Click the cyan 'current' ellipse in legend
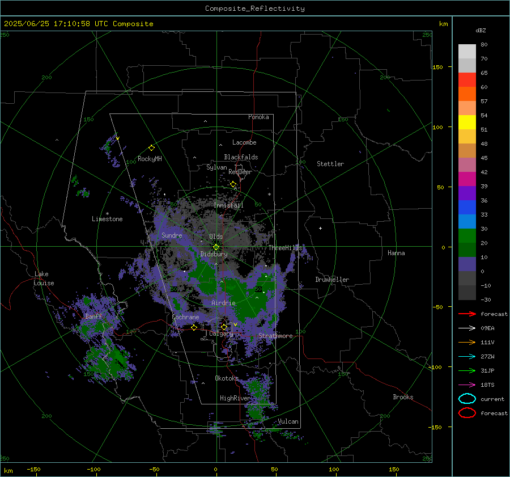The width and height of the screenshot is (510, 477). [x=467, y=399]
